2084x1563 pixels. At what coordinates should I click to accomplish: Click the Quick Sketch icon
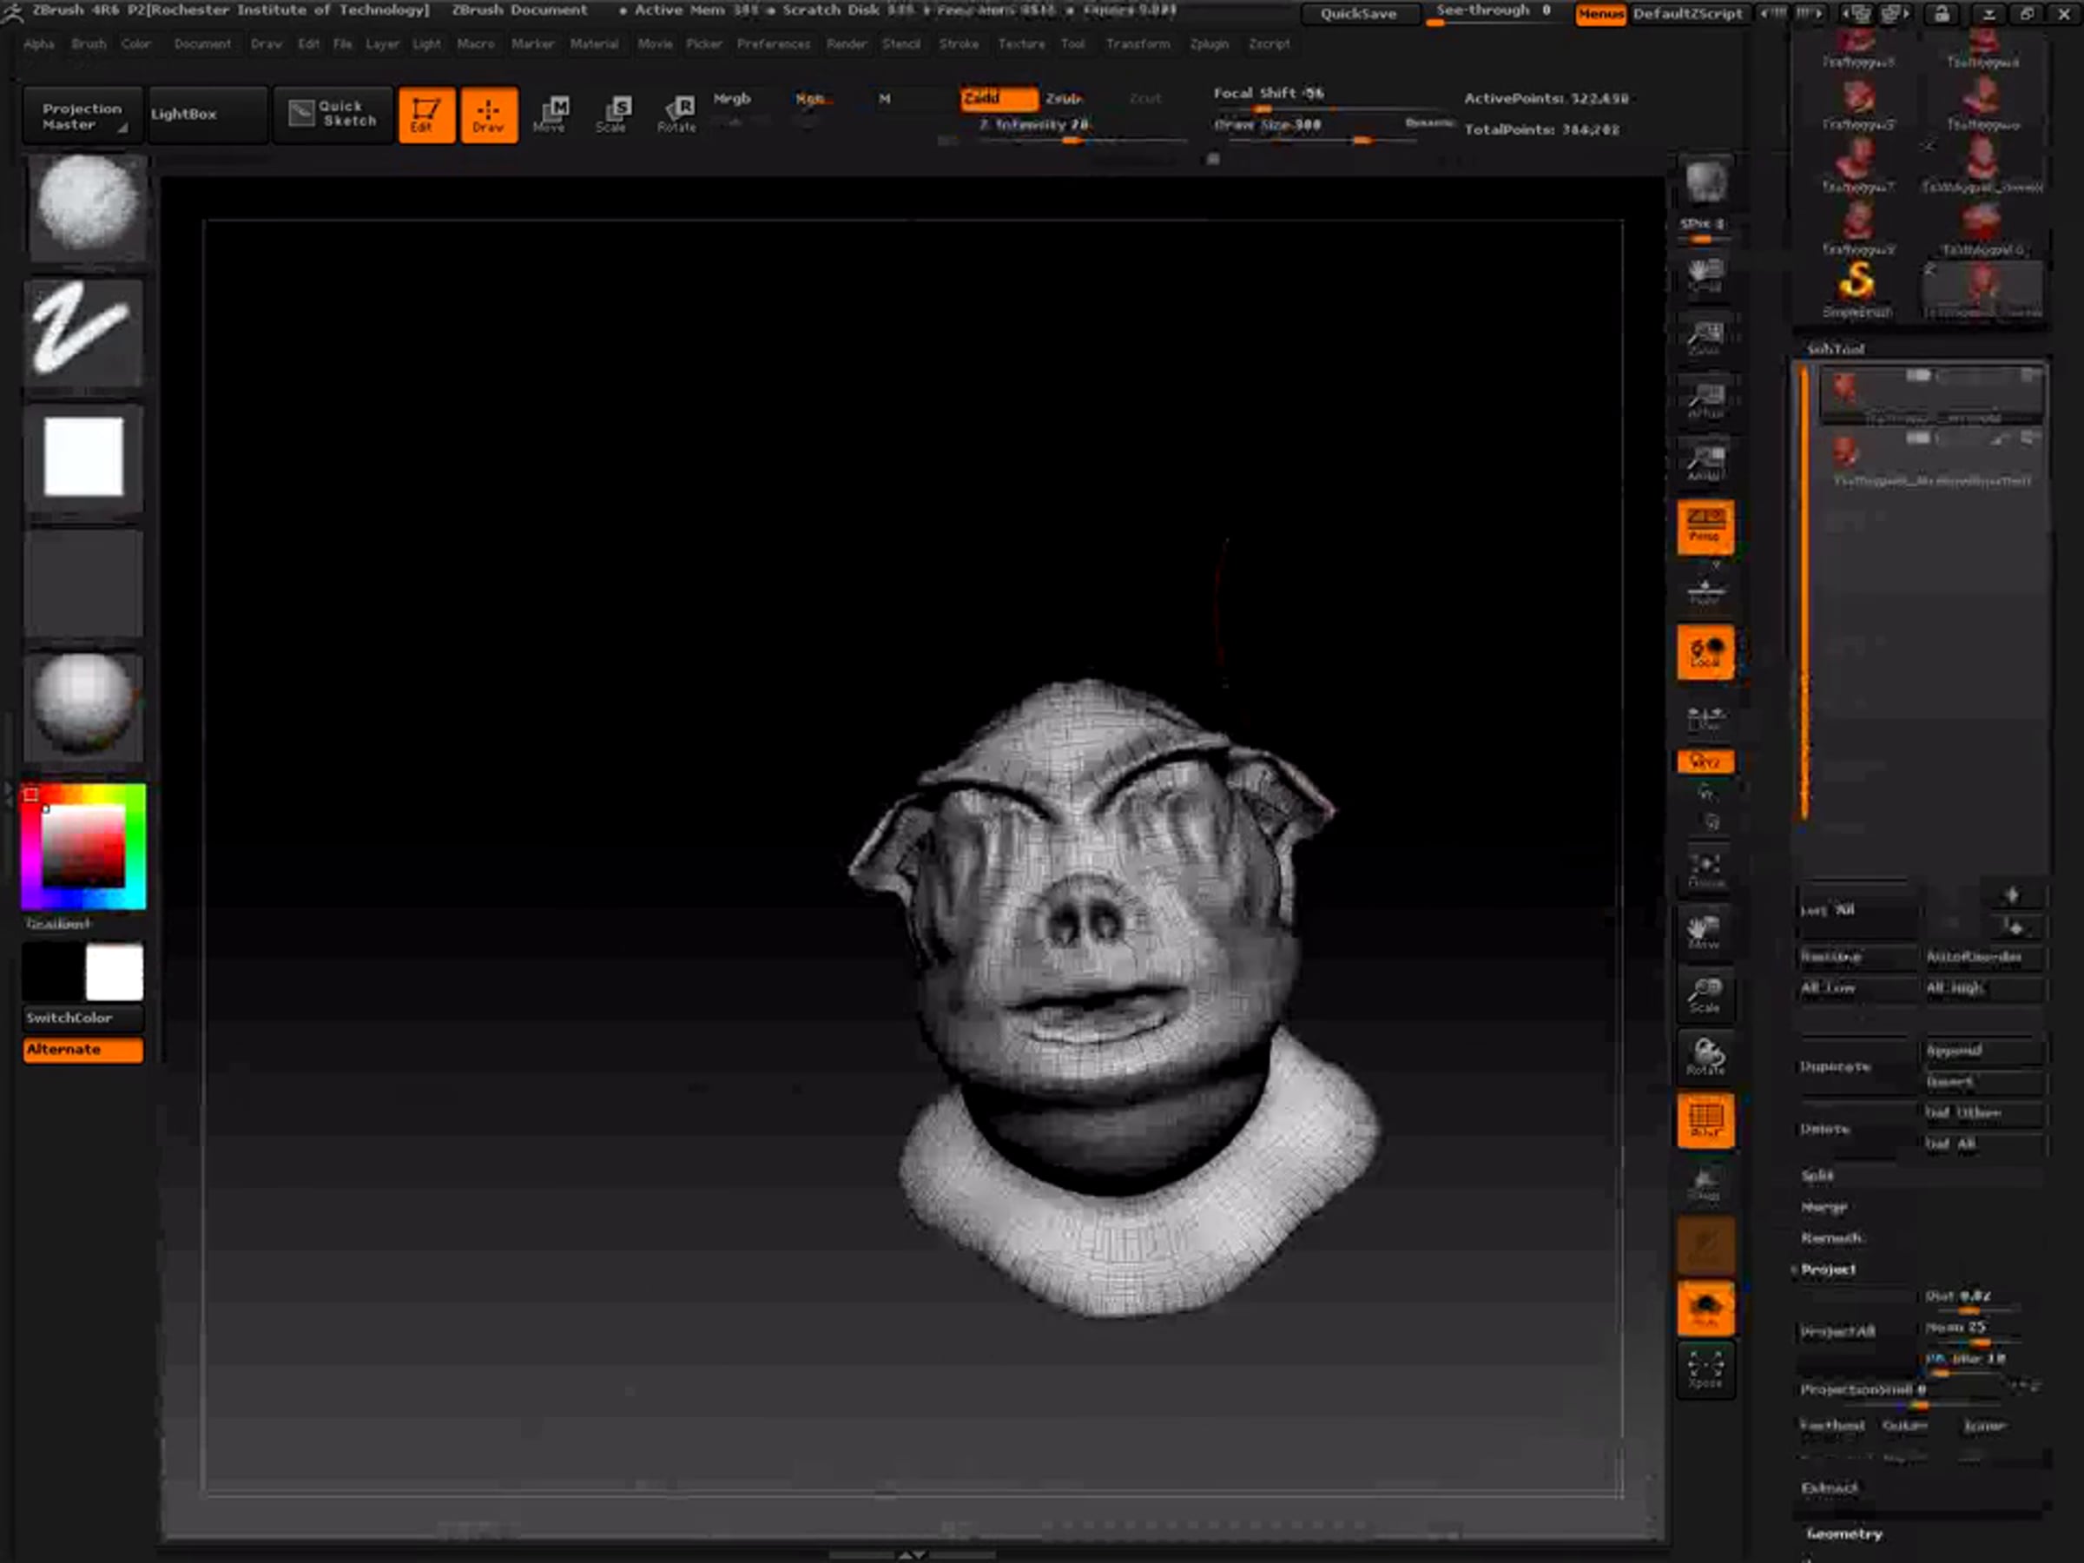click(333, 114)
